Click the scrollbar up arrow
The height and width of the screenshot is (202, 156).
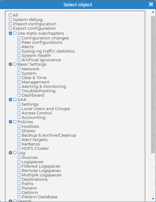[153, 12]
